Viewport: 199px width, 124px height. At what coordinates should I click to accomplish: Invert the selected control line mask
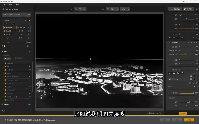pyautogui.click(x=190, y=83)
